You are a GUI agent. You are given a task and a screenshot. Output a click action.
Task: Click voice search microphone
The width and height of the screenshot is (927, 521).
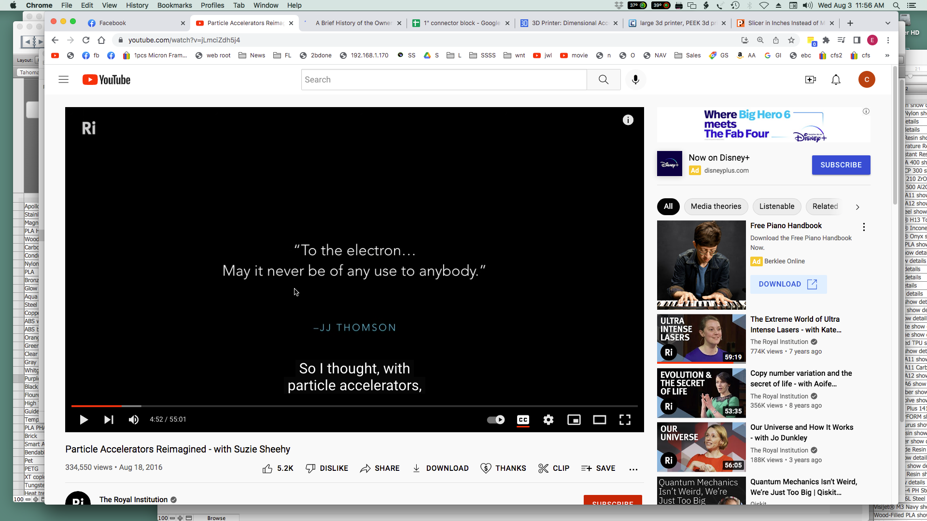click(635, 80)
